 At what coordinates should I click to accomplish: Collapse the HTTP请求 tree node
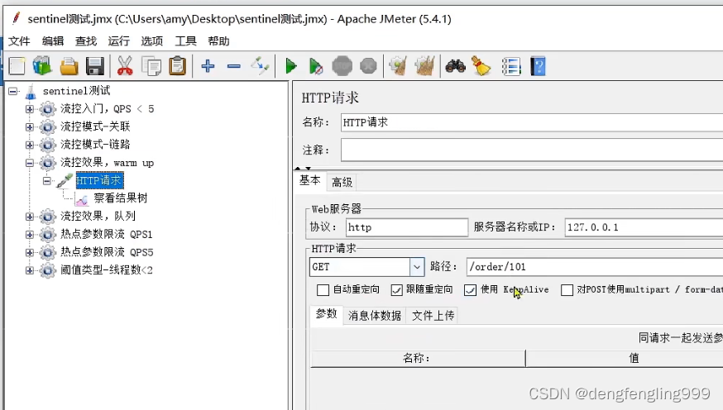[47, 180]
